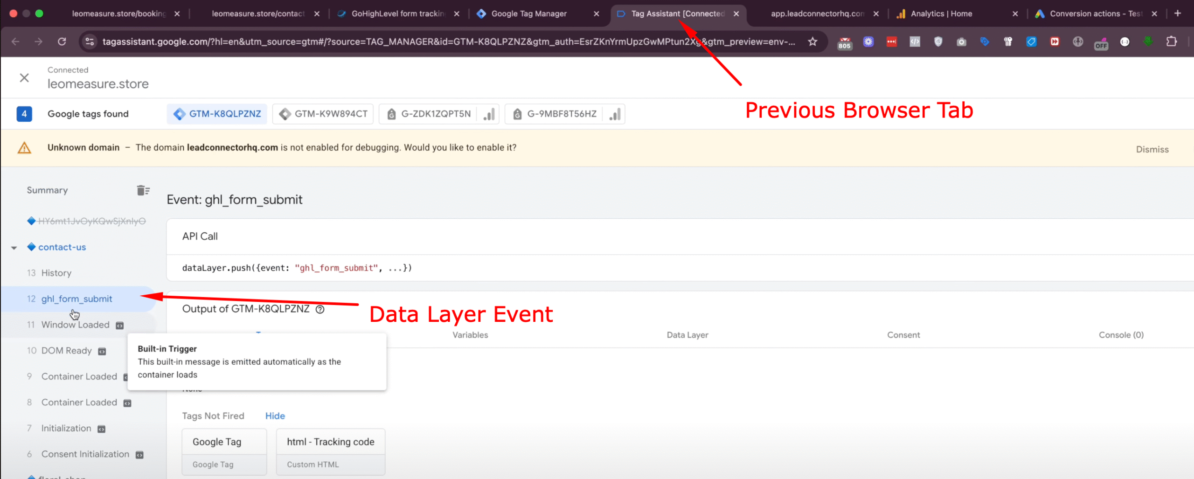Click the help icon beside Output of GTM-K8QLPZNZ

[320, 309]
